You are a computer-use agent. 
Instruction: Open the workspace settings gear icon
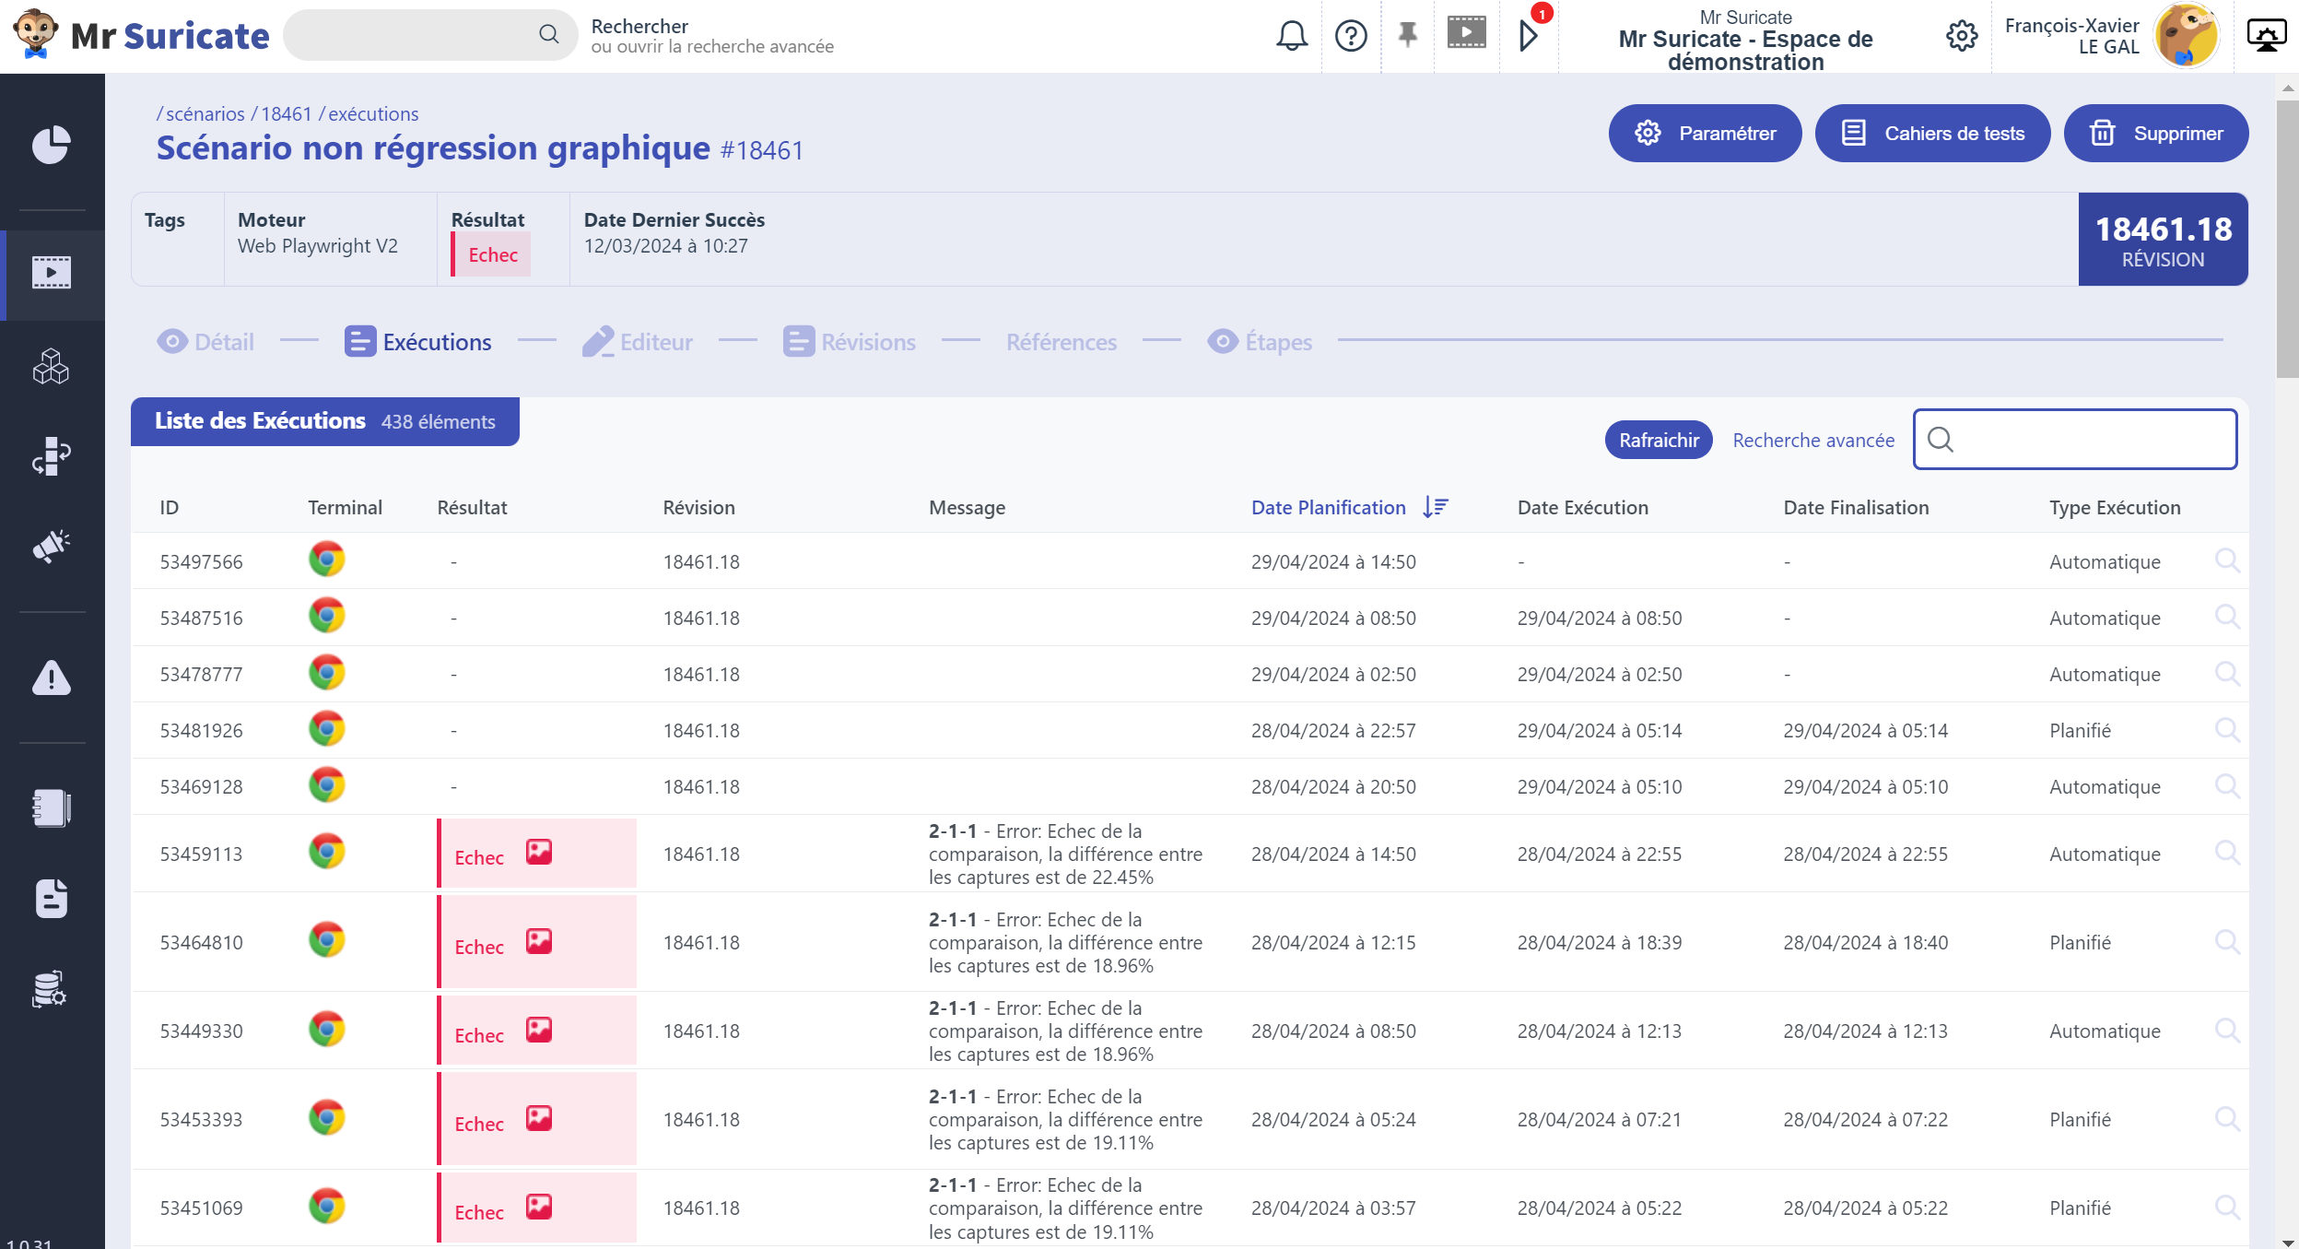1962,36
